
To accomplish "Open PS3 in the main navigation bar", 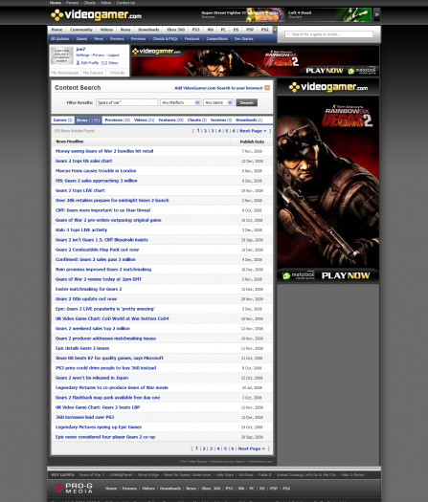I will [196, 30].
